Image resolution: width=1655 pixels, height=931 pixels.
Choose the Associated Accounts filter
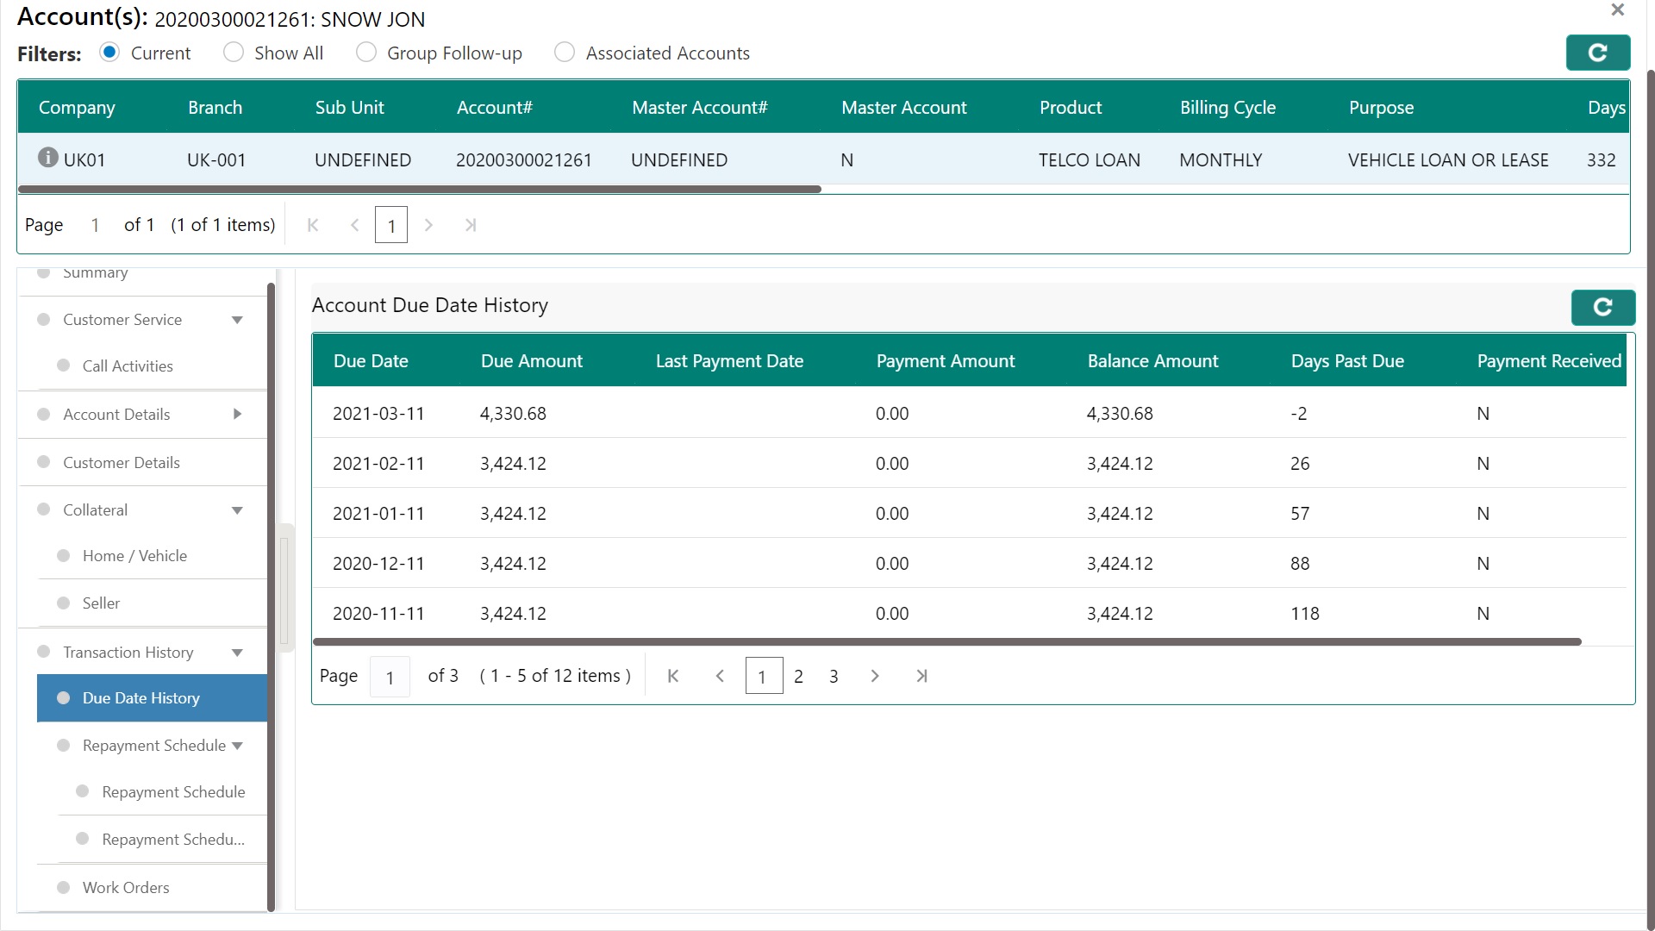pyautogui.click(x=565, y=53)
